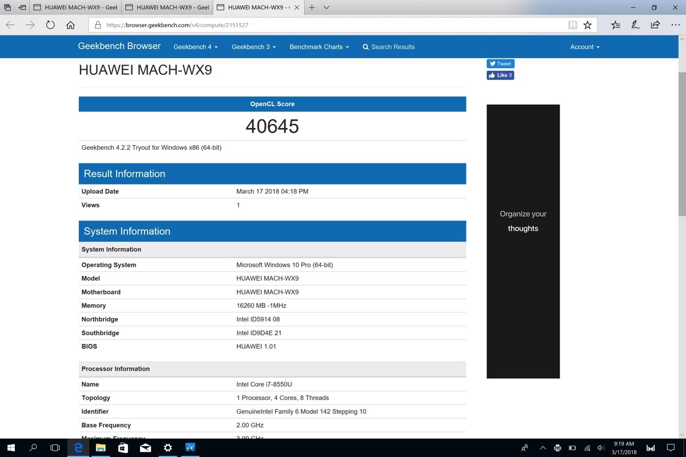
Task: Click the Tweet button
Action: pyautogui.click(x=501, y=63)
